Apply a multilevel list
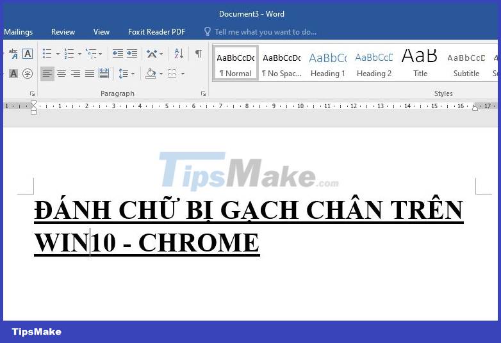Image resolution: width=501 pixels, height=343 pixels. (92, 54)
